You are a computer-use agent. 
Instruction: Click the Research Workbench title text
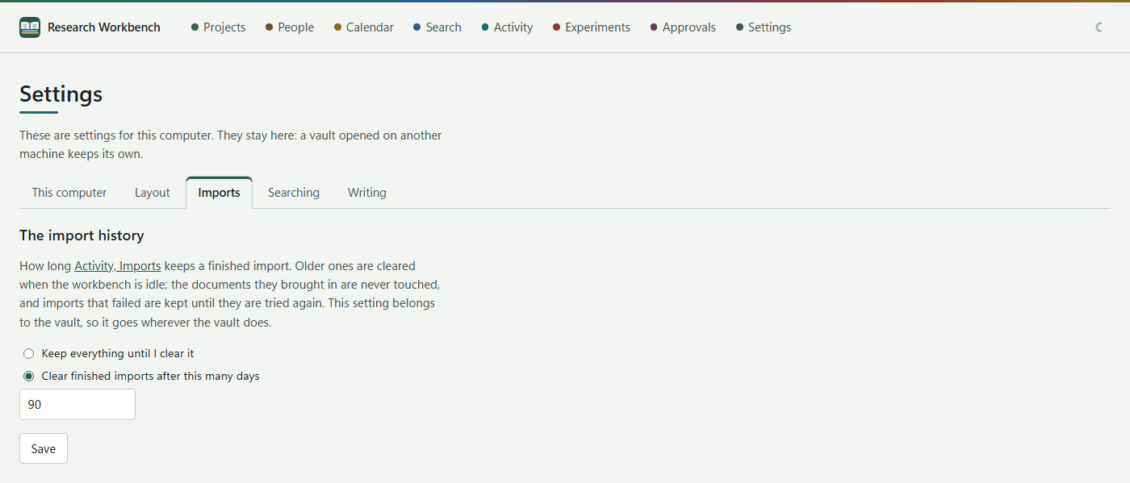104,27
